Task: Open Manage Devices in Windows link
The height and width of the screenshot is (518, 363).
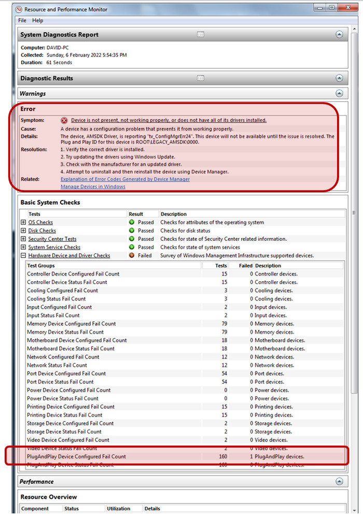Action: tap(93, 186)
